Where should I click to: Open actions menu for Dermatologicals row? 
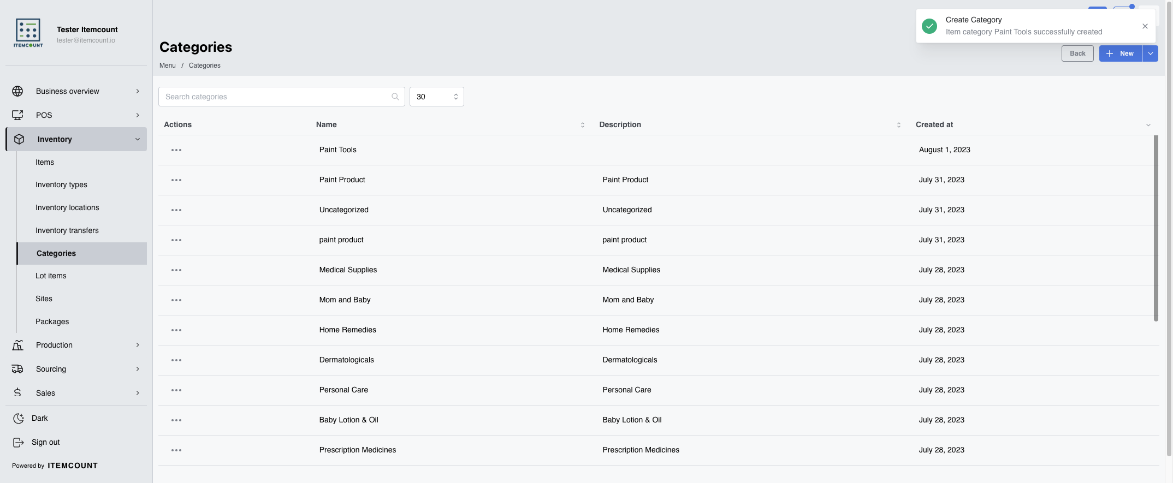coord(176,360)
